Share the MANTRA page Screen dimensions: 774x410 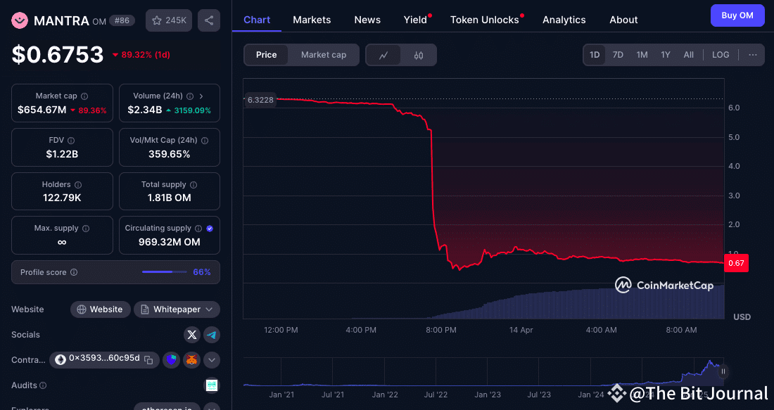click(208, 20)
